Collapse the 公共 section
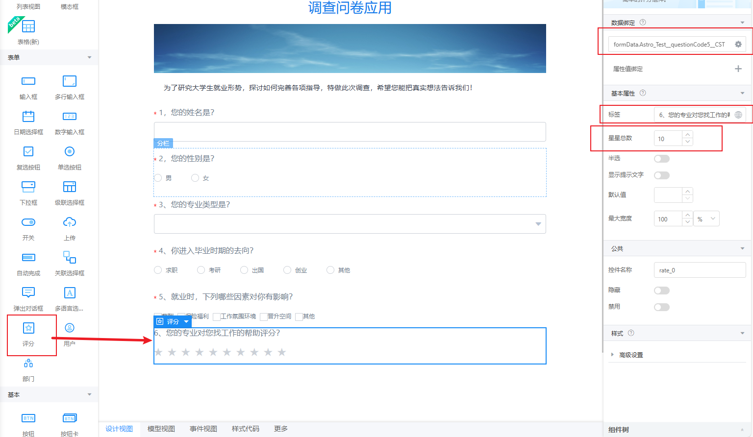This screenshot has height=437, width=753. click(742, 248)
